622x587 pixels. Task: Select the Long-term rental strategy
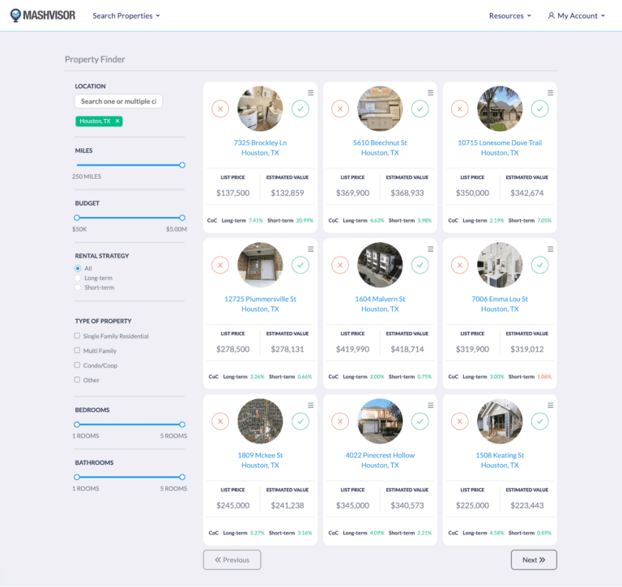78,278
